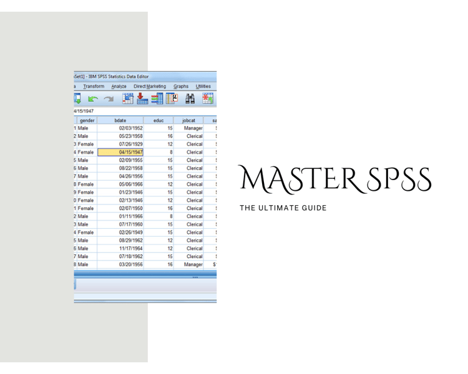Click bdate cell 02/07/1950
The image size is (468, 374).
(120, 208)
